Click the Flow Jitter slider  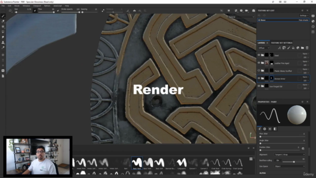(x=282, y=136)
